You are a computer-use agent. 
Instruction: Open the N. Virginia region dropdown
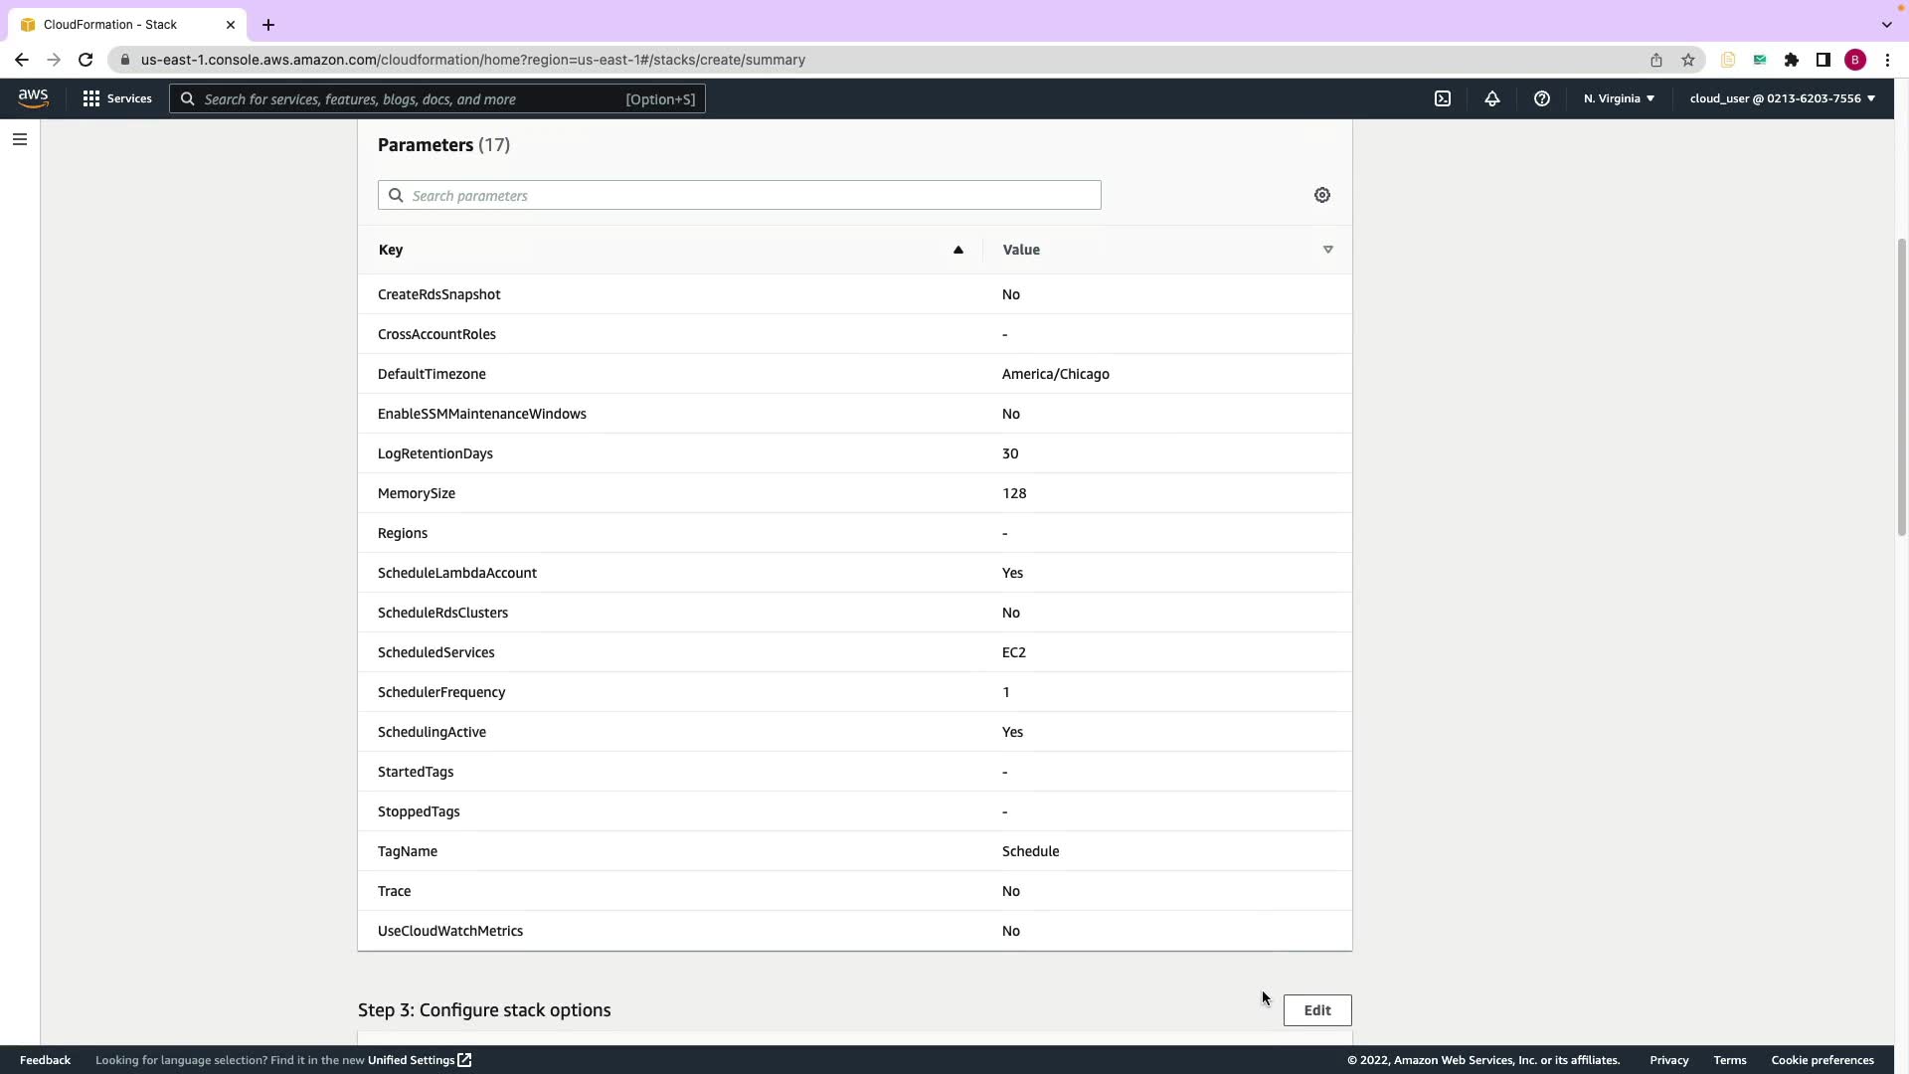[1619, 98]
